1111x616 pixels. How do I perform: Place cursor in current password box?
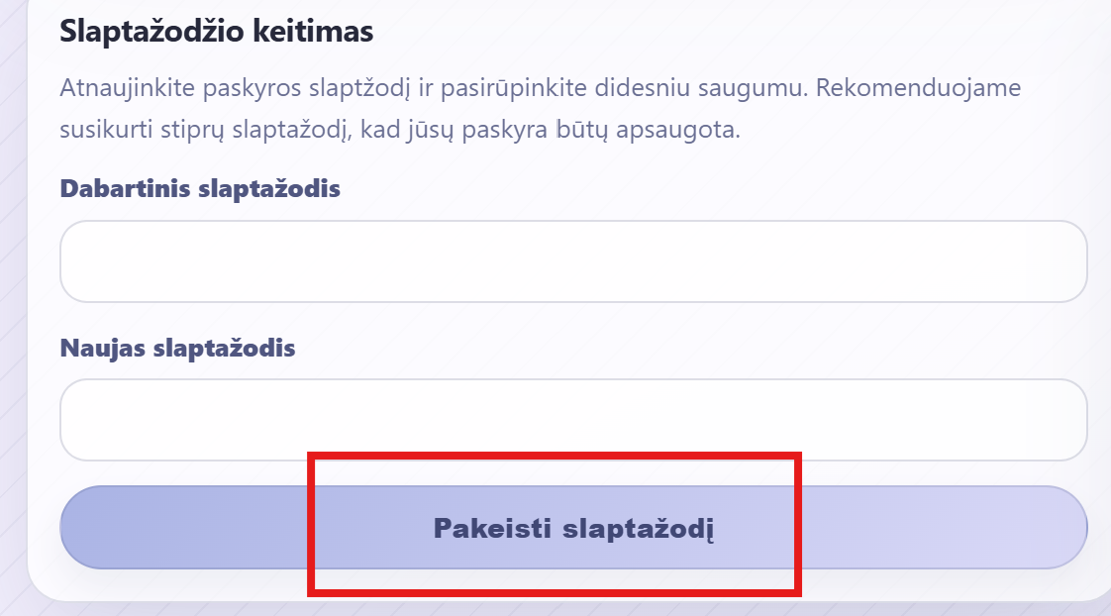coord(573,261)
